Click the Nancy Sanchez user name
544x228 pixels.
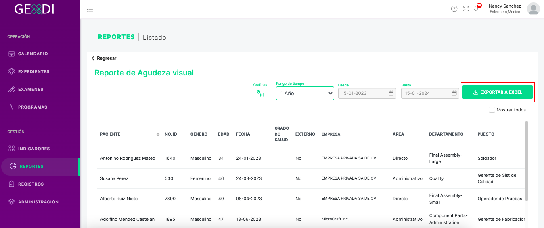pos(505,6)
